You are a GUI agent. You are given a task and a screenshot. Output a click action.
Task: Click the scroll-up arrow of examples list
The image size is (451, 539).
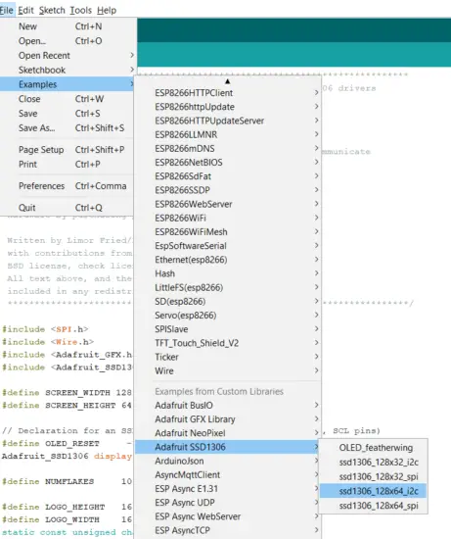coord(227,81)
